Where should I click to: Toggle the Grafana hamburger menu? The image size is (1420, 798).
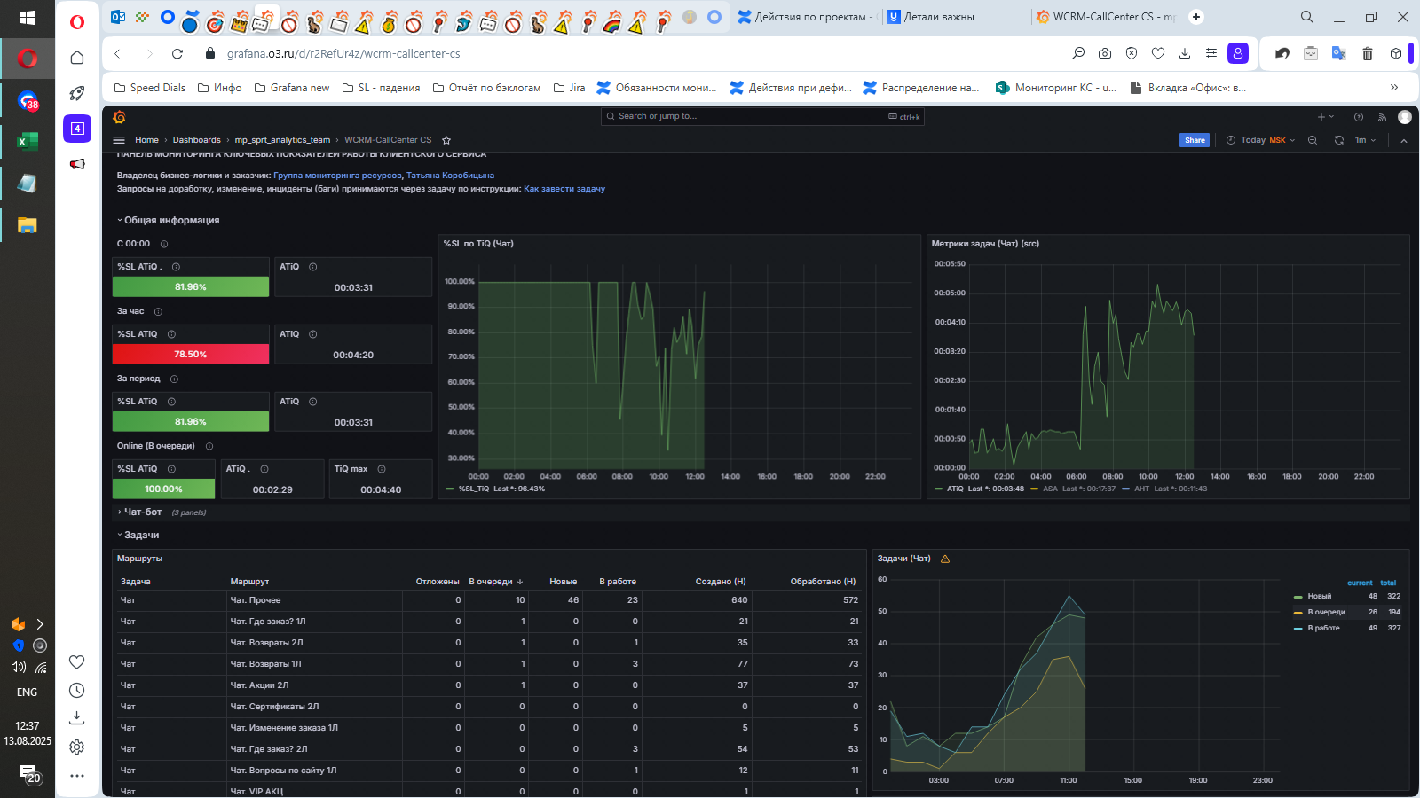119,140
